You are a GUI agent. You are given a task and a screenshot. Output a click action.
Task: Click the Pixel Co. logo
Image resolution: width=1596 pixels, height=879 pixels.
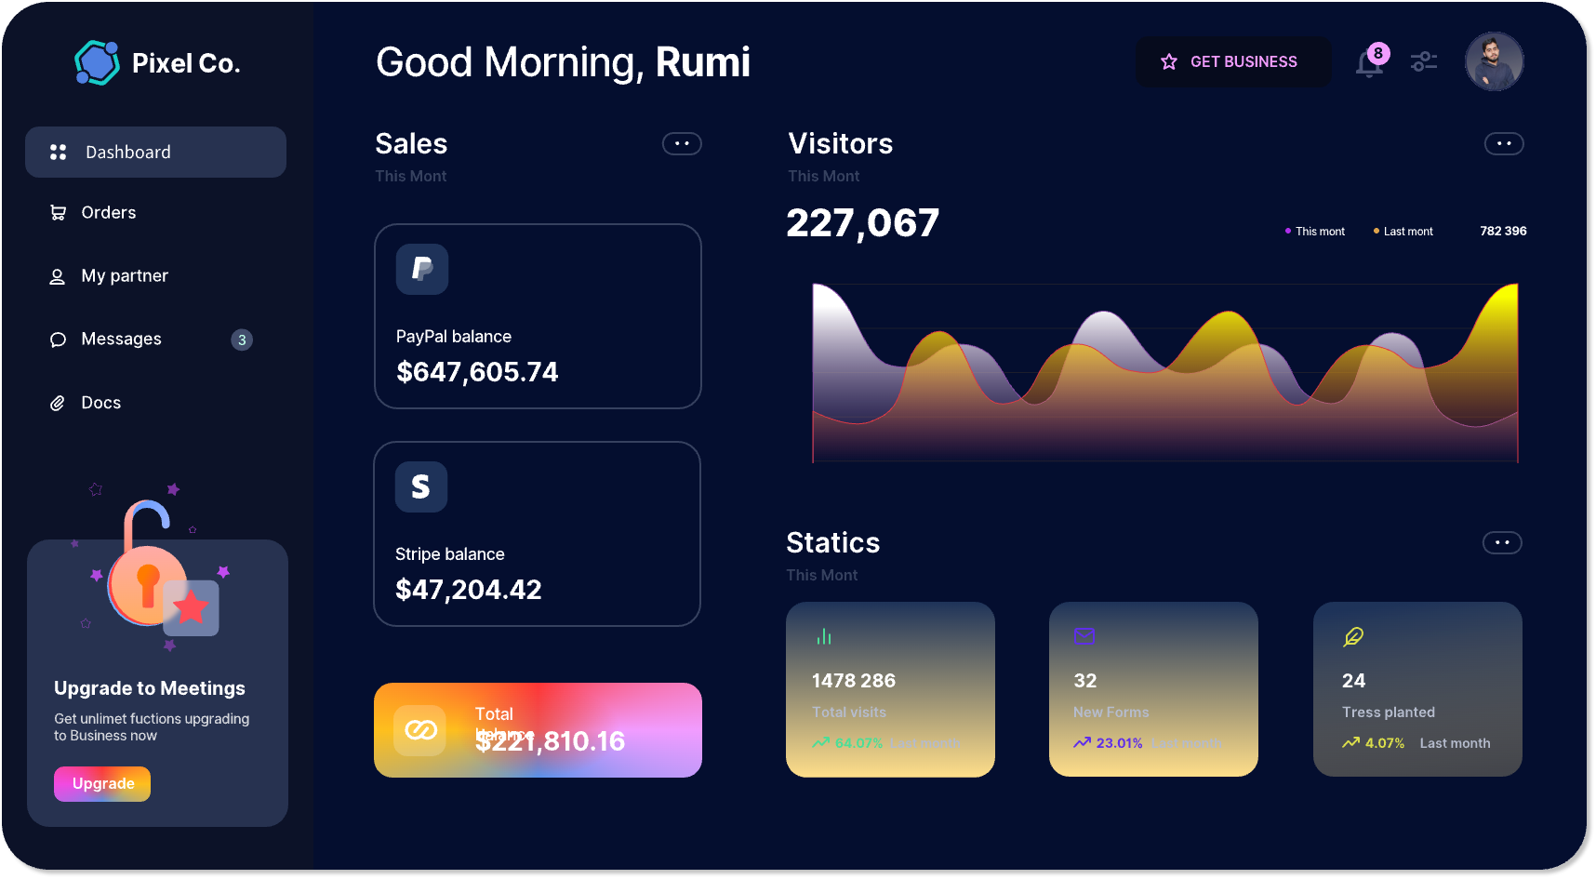click(98, 63)
